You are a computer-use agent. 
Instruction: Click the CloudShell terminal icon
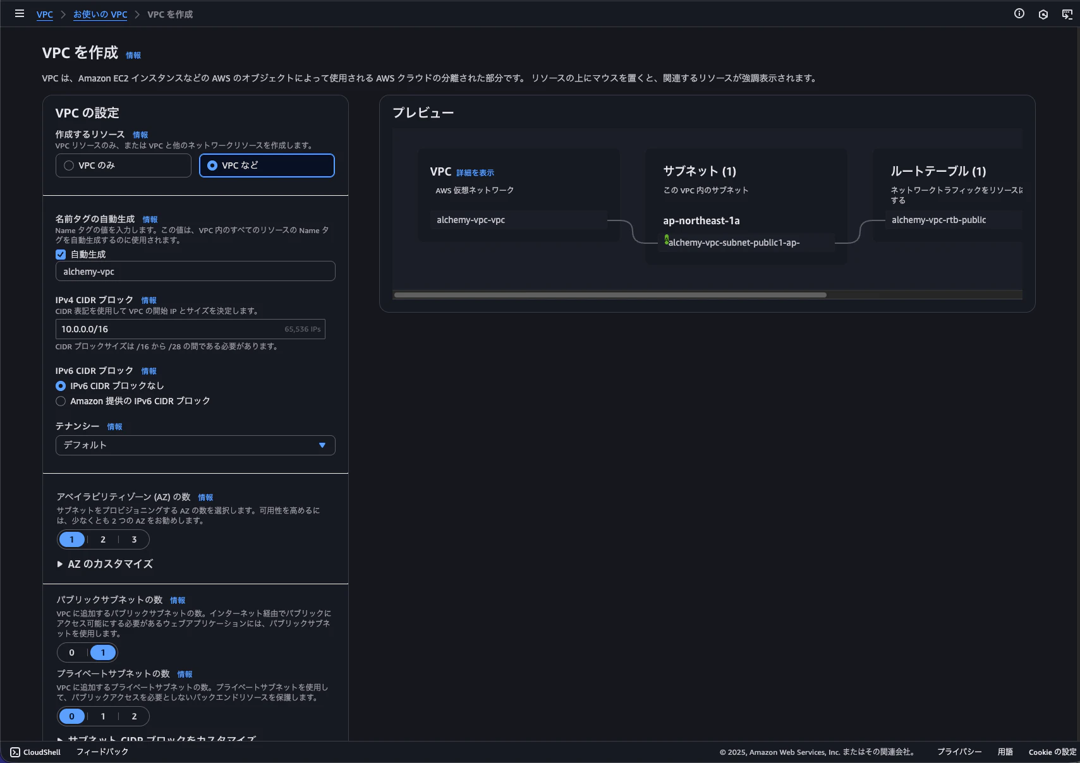(15, 752)
